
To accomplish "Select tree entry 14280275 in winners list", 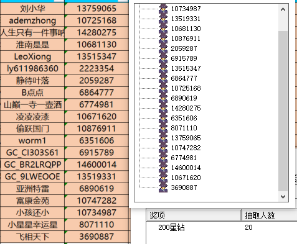I will click(x=186, y=108).
